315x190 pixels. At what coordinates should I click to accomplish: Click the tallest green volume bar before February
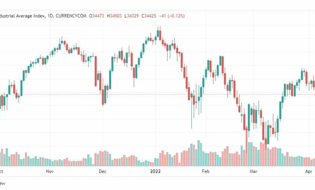click(199, 153)
